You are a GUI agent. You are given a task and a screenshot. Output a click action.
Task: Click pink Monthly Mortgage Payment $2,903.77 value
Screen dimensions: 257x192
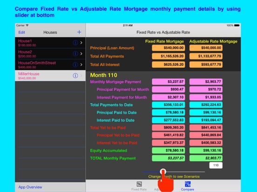point(206,82)
